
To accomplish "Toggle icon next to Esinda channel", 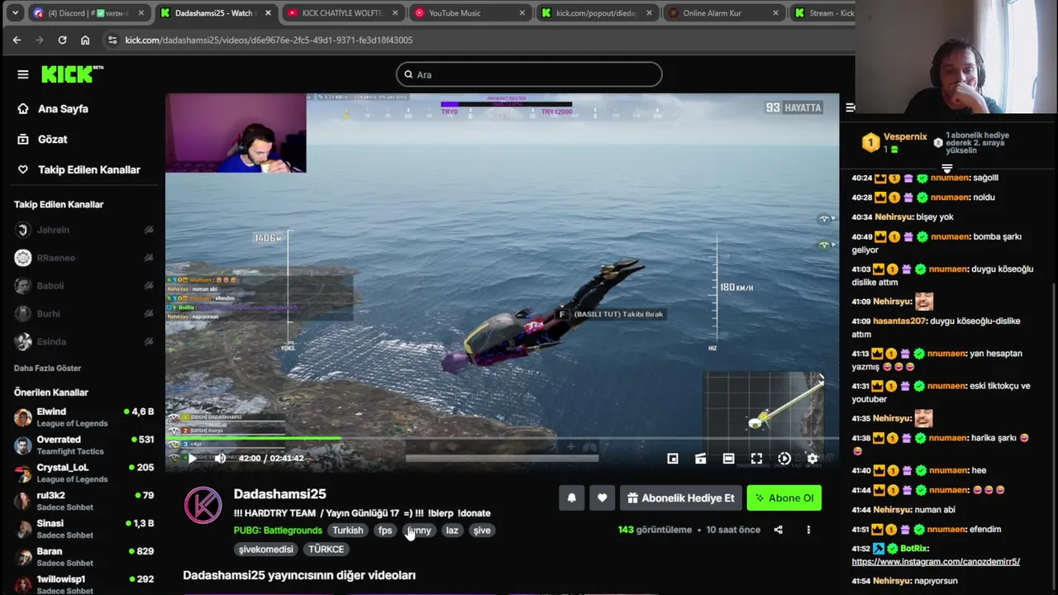I will pos(149,341).
